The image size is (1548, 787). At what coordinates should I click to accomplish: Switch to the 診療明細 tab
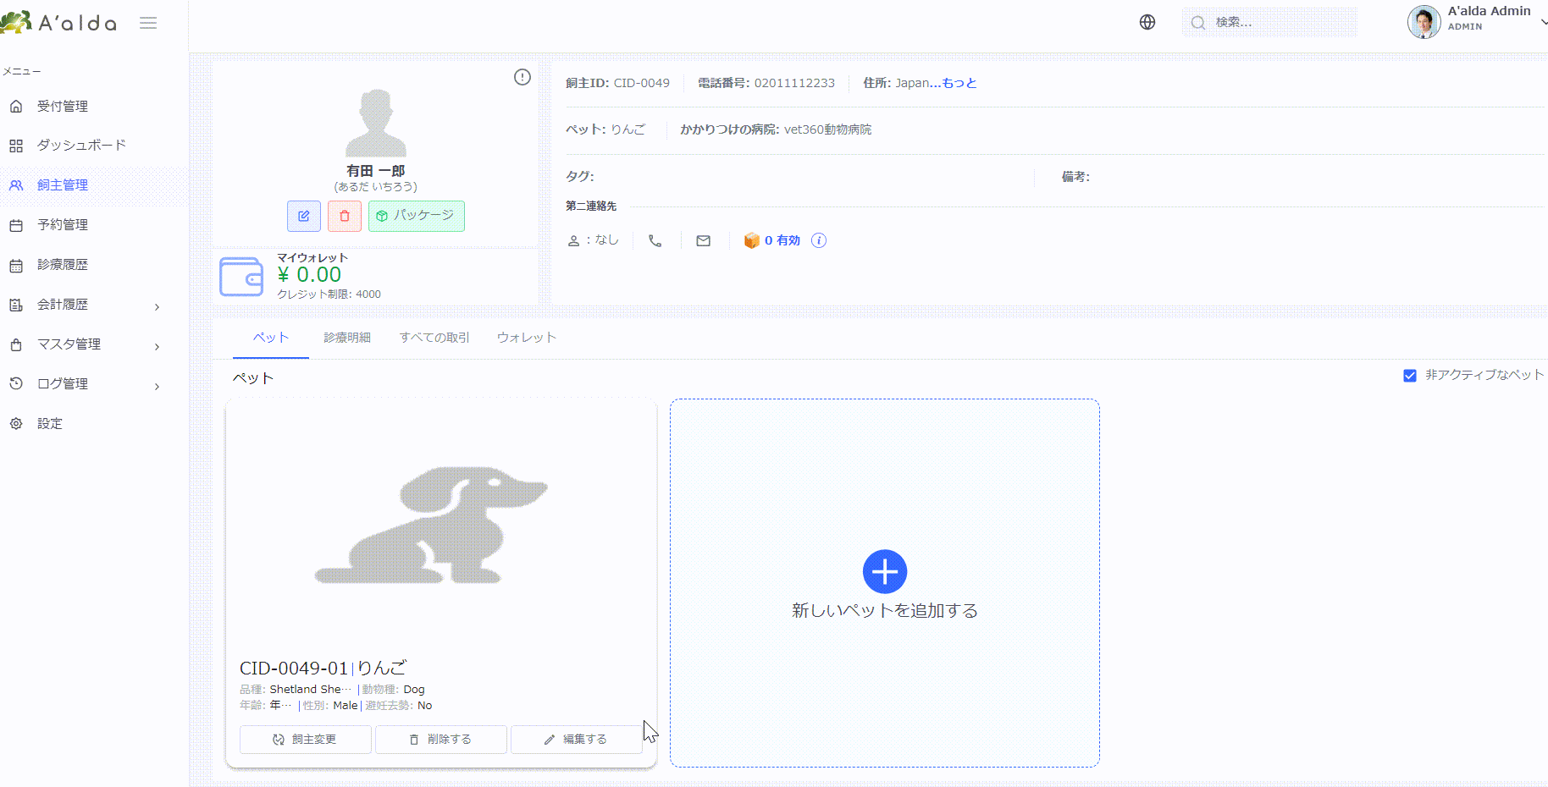pyautogui.click(x=347, y=338)
